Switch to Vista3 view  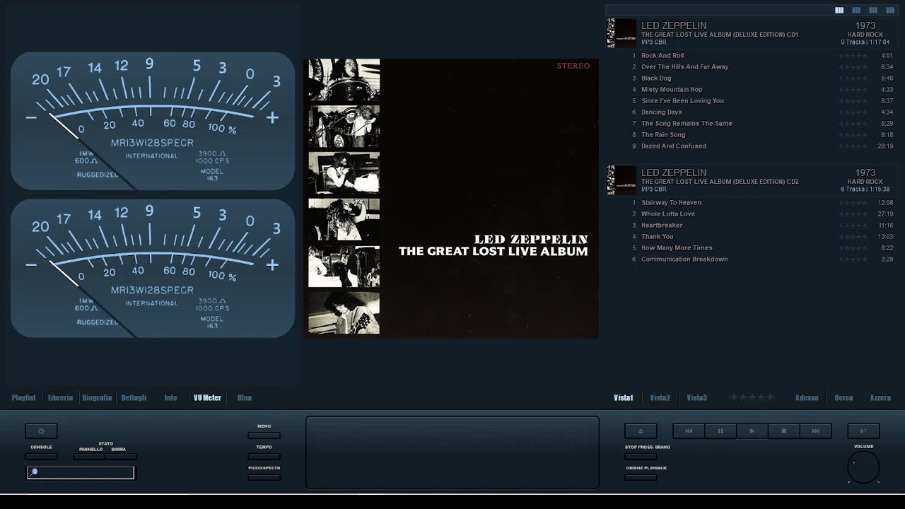click(x=696, y=398)
